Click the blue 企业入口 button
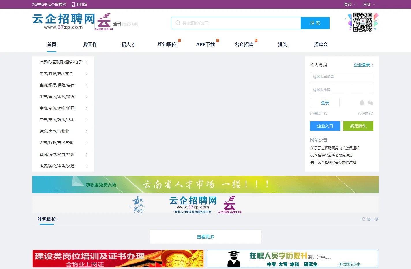Image resolution: width=411 pixels, height=269 pixels. pyautogui.click(x=325, y=126)
